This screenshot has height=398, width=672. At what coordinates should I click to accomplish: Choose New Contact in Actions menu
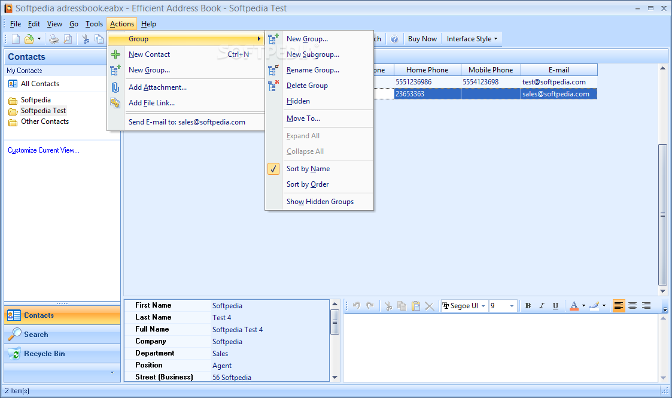click(x=186, y=54)
